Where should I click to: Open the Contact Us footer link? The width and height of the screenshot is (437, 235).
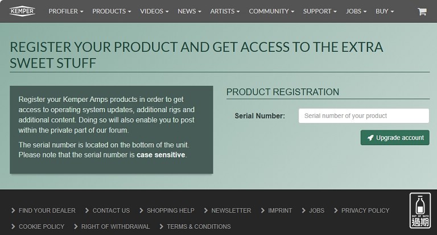111,211
